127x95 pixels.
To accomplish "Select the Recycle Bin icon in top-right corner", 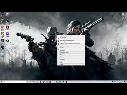I will (123, 14).
